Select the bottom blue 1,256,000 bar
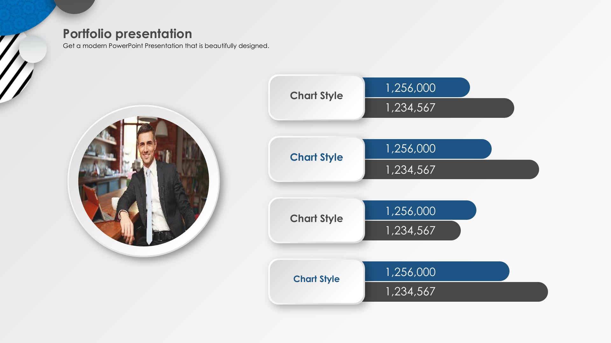This screenshot has width=611, height=343. (x=437, y=271)
